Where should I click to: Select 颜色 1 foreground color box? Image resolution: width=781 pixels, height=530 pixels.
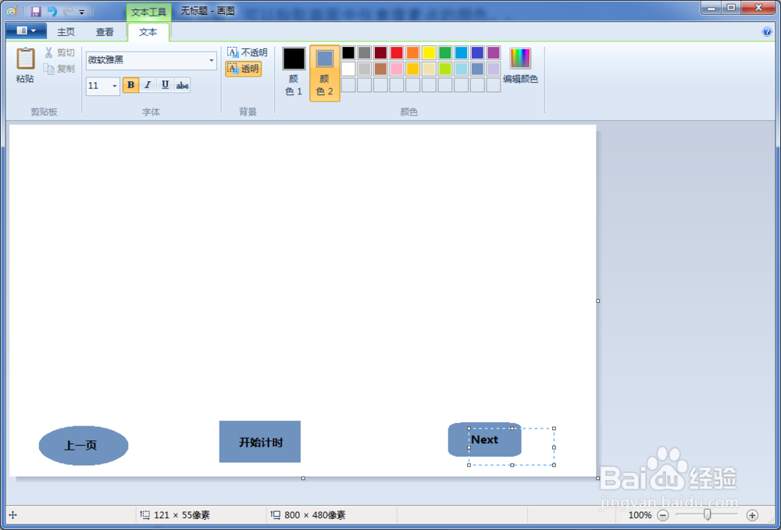[x=294, y=71]
